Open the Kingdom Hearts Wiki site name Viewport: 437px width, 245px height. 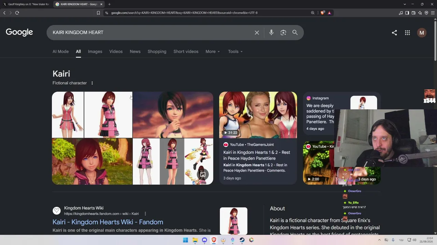coord(84,208)
